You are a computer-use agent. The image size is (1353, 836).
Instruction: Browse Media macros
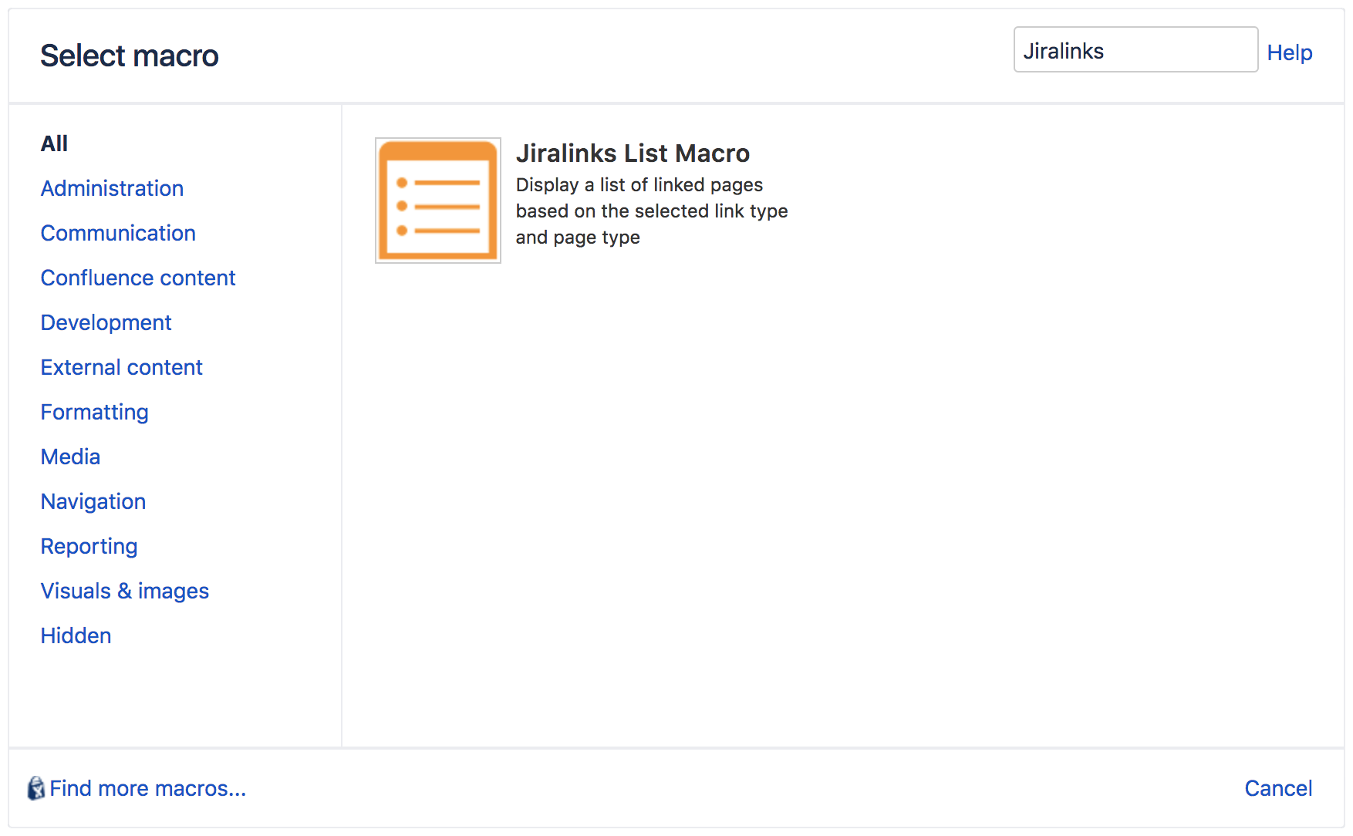pos(70,457)
